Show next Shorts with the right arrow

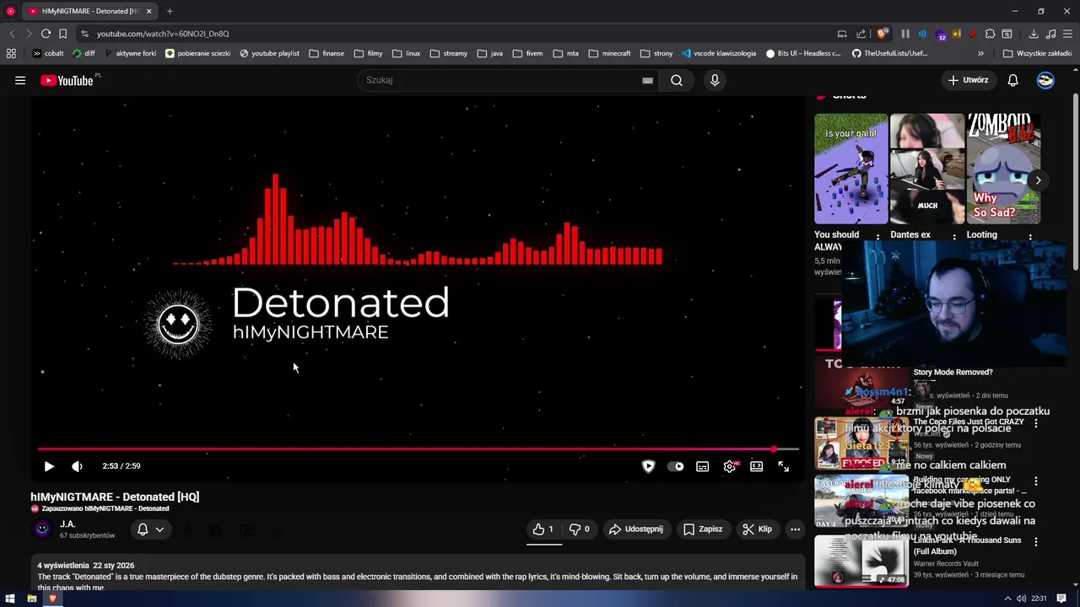(x=1038, y=180)
